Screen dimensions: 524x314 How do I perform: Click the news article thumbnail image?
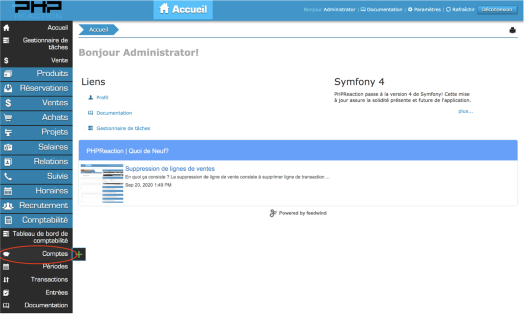[101, 183]
